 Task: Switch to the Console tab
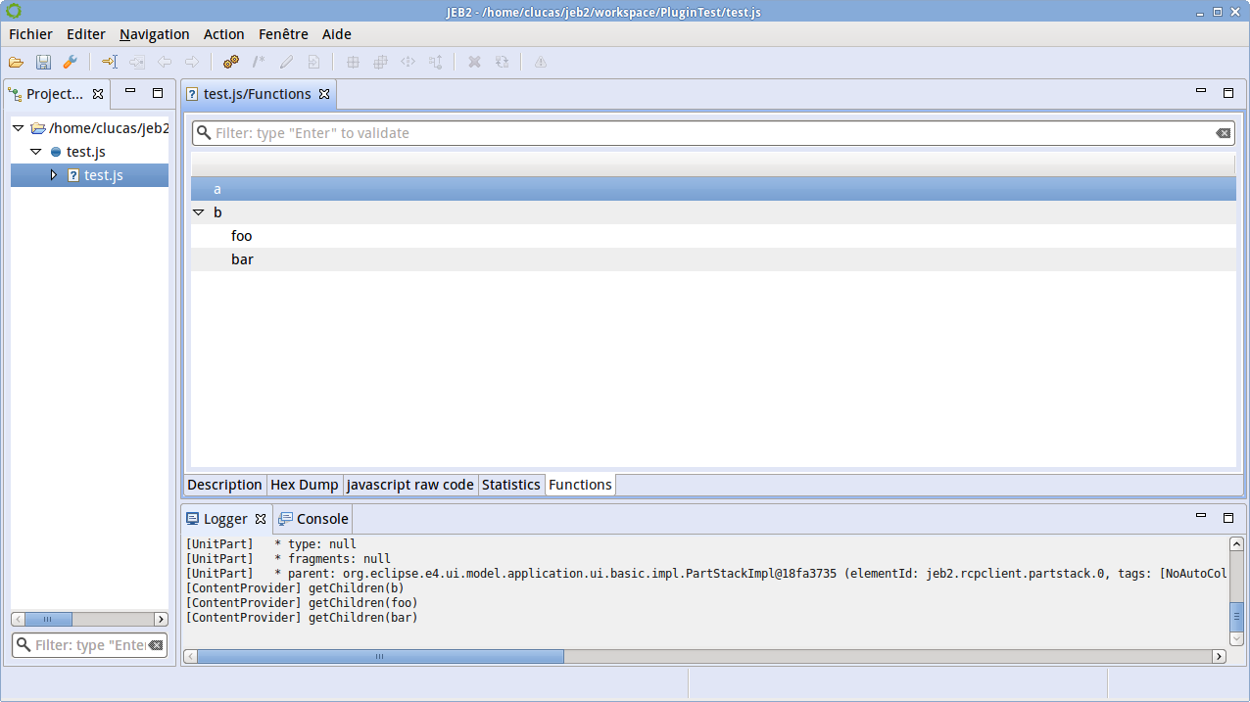[312, 519]
